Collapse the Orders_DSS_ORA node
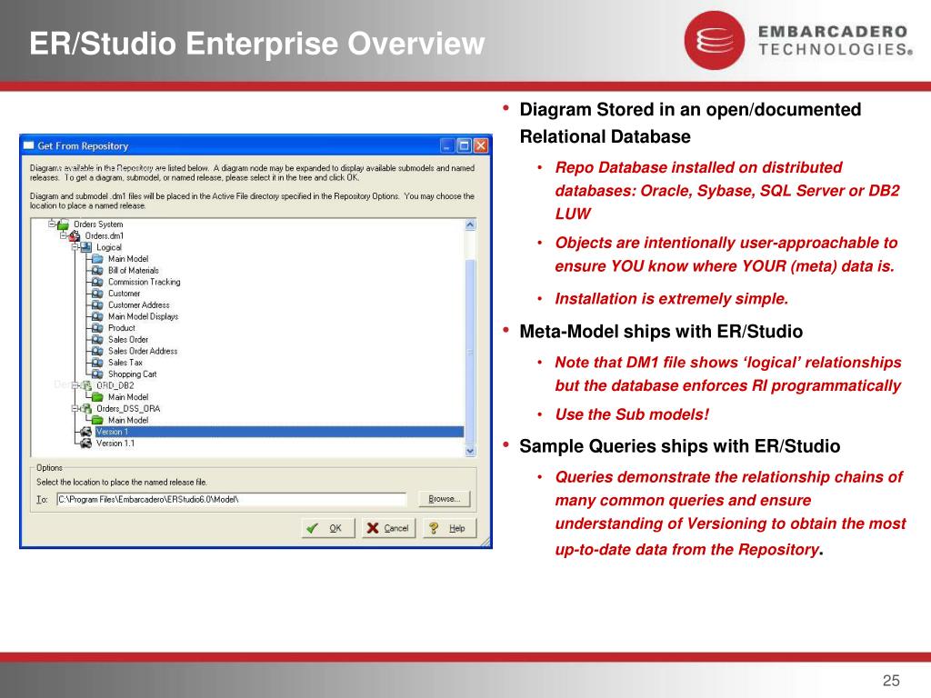931x698 pixels. pos(75,409)
